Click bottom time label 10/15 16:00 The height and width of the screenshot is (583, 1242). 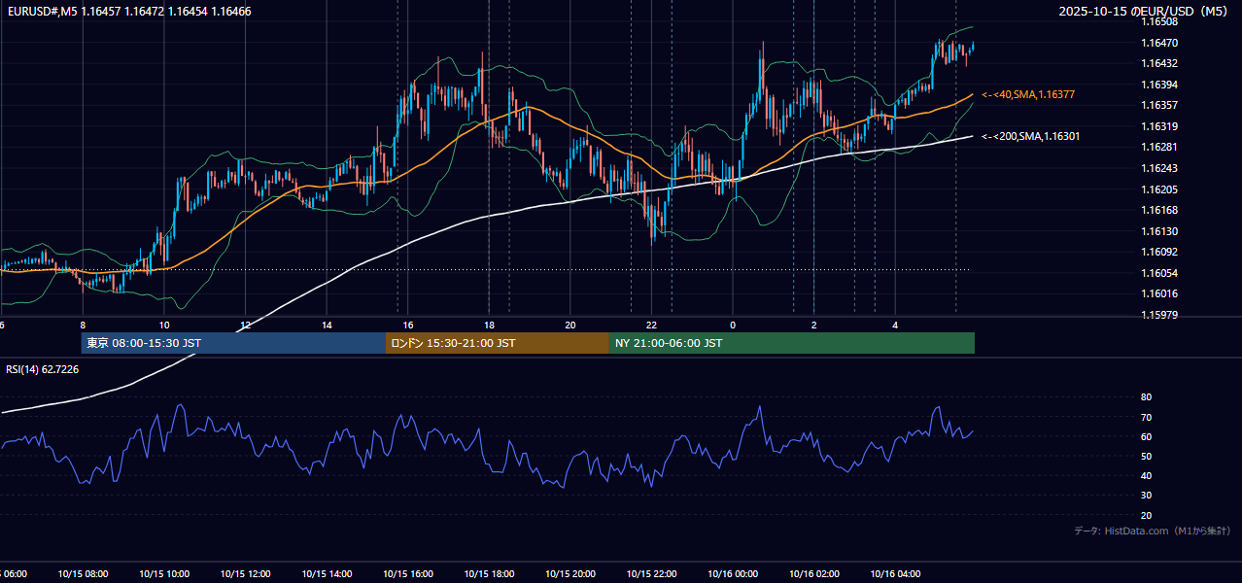408,574
